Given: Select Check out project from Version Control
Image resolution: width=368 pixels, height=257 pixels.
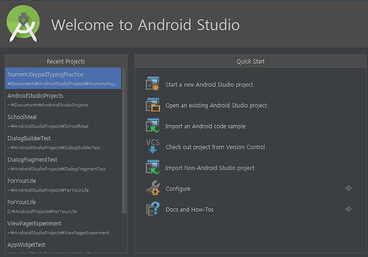Looking at the screenshot, I should [215, 147].
